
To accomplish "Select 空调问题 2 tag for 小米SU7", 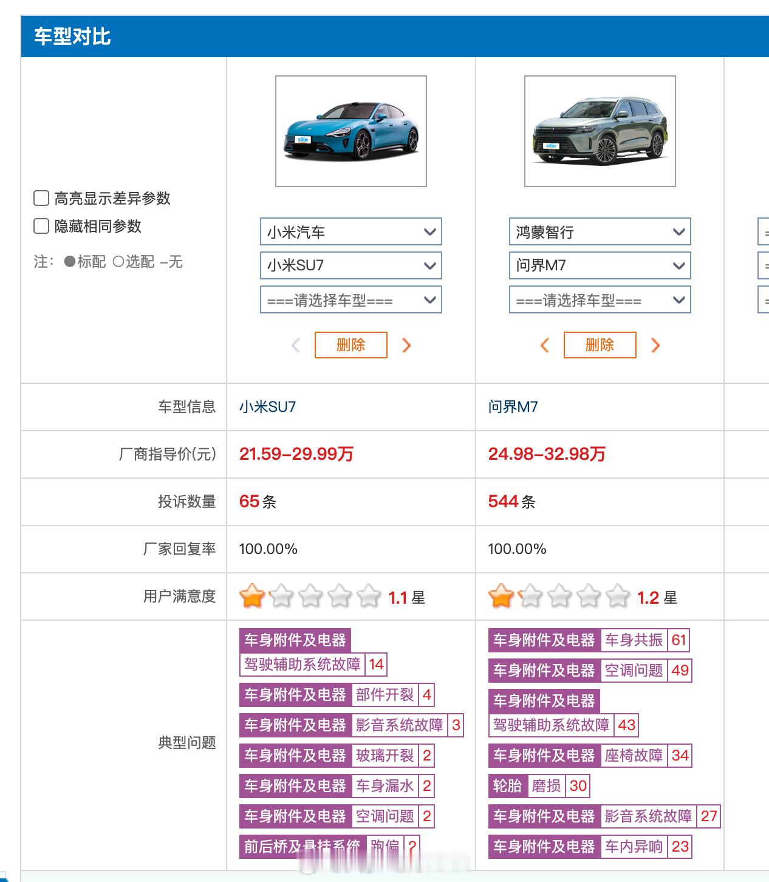I will pyautogui.click(x=337, y=816).
